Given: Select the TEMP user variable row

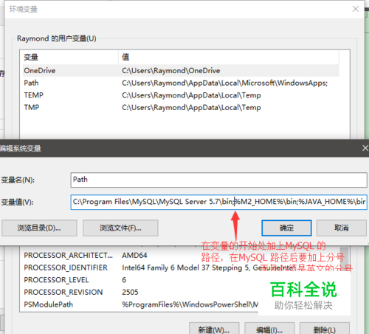Looking at the screenshot, I should coord(181,95).
